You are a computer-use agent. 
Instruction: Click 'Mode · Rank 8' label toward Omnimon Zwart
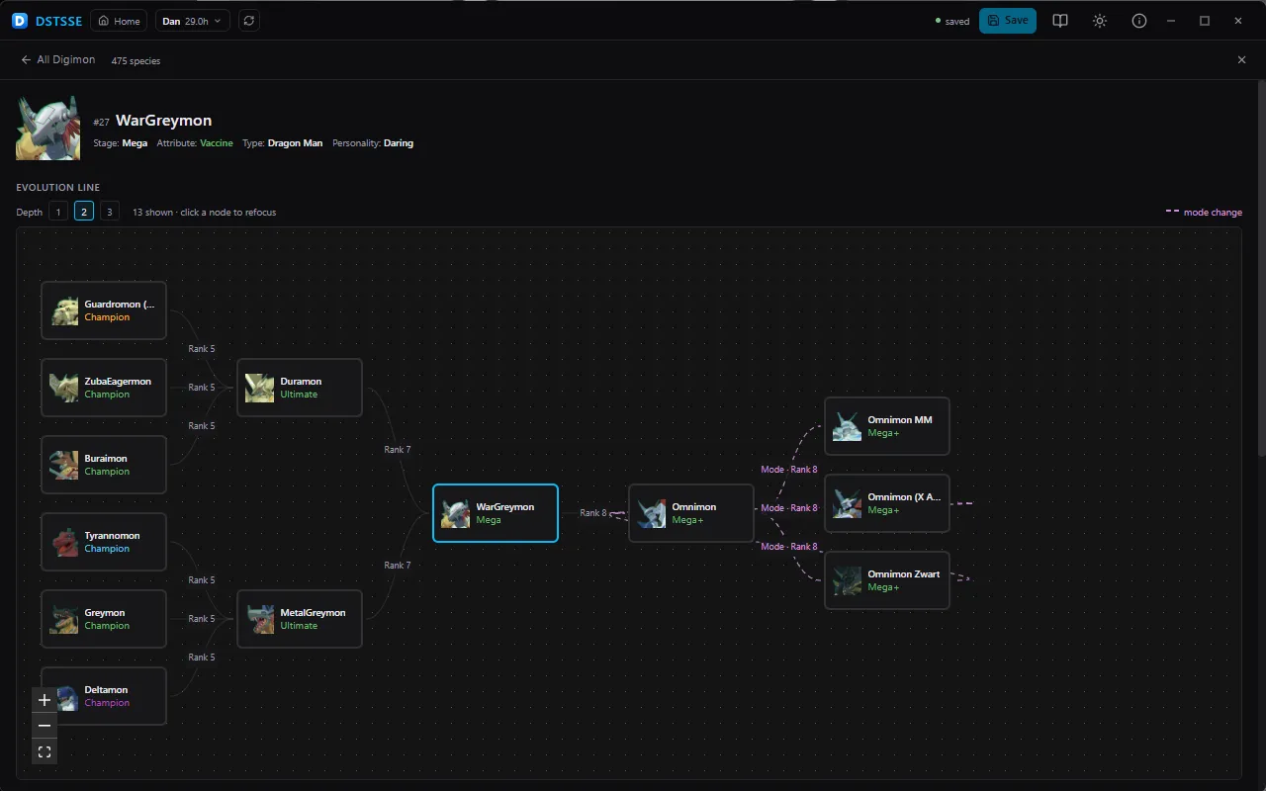click(789, 547)
